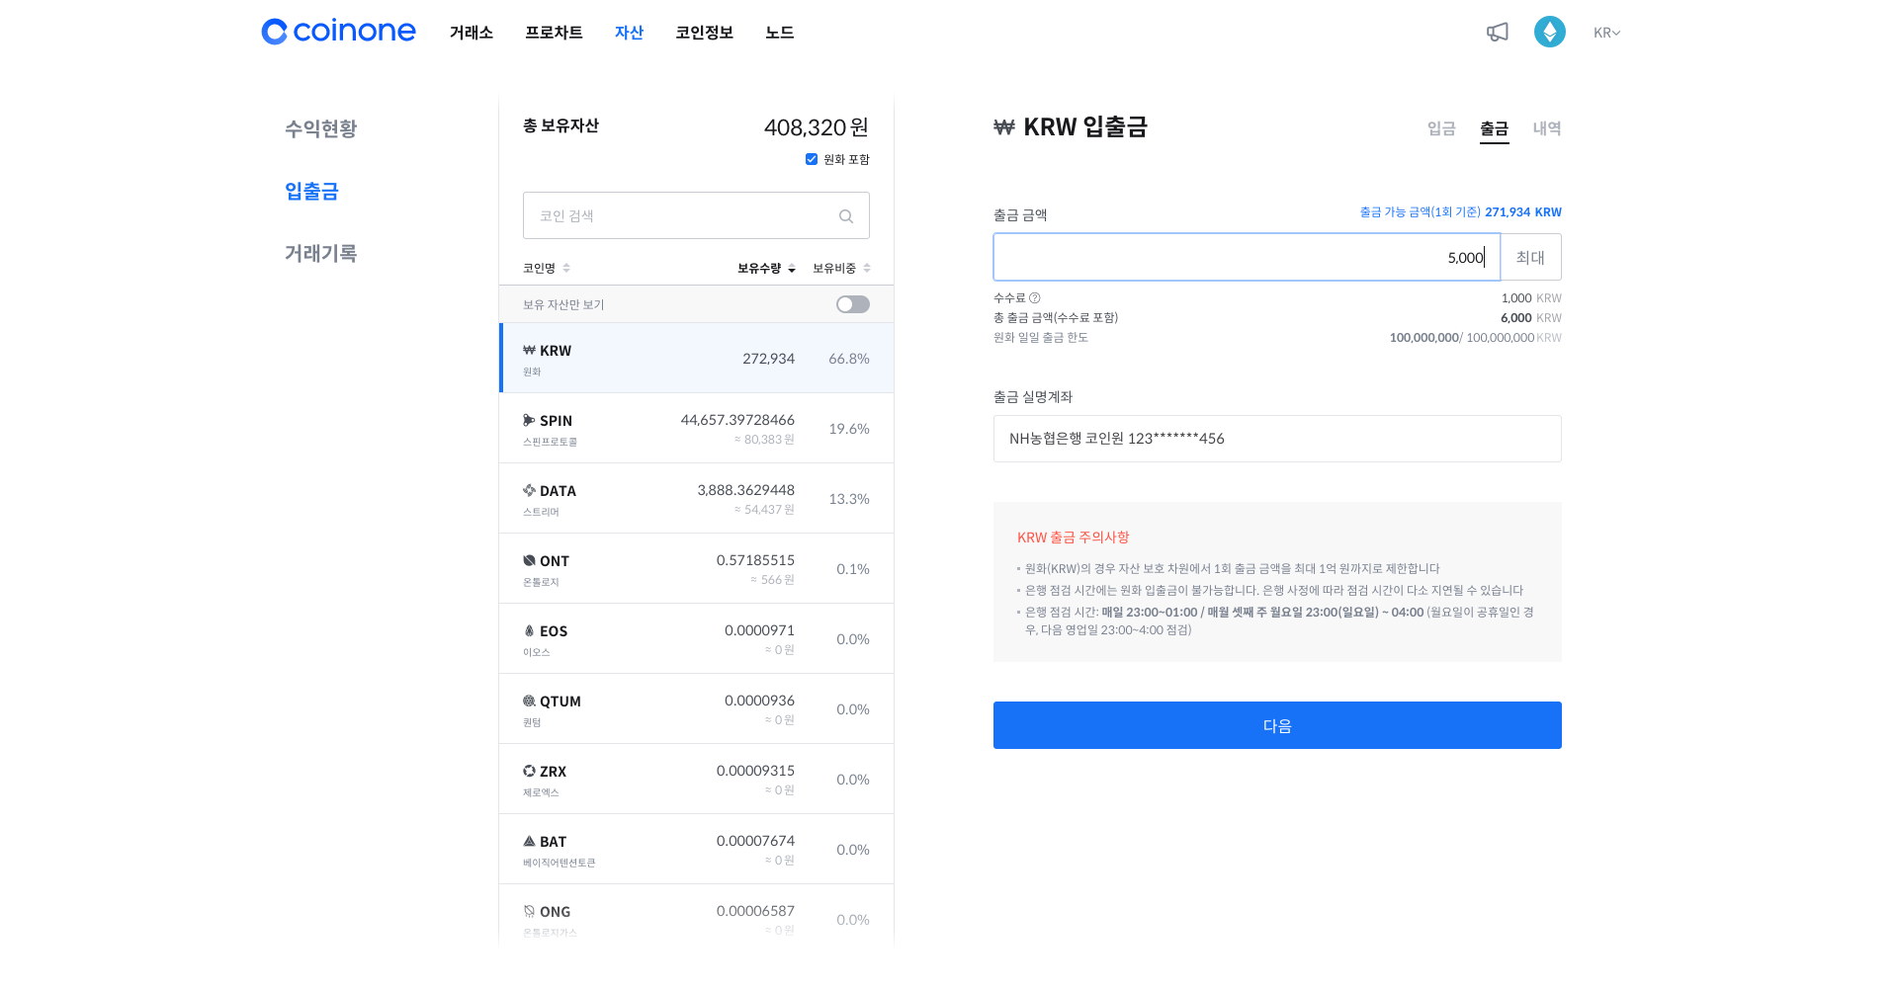Select the QTUM row 0.0000936
The width and height of the screenshot is (1897, 992).
(x=697, y=708)
